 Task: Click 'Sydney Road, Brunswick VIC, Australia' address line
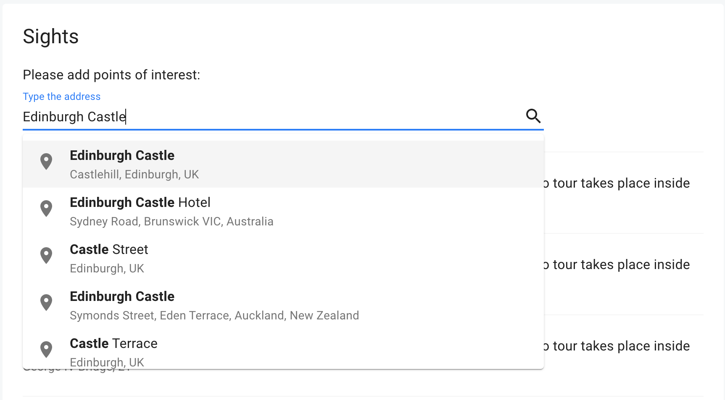[x=171, y=222]
